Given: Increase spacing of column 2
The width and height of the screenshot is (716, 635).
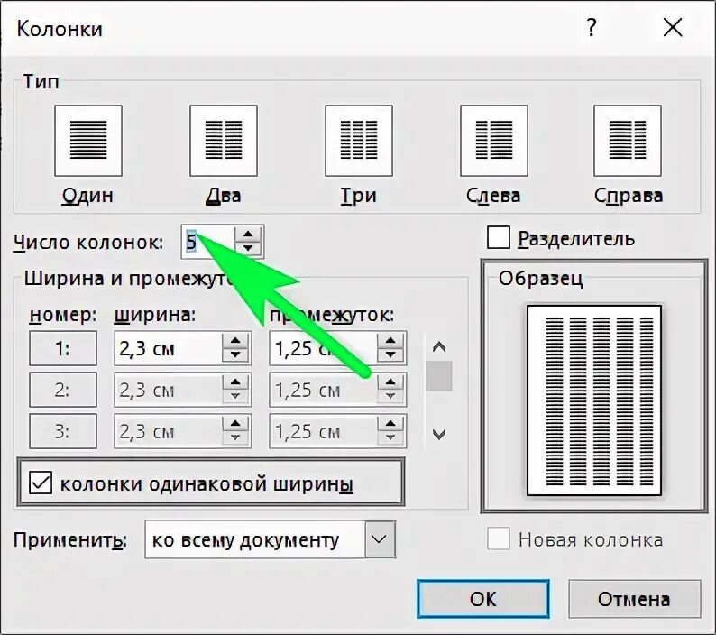Looking at the screenshot, I should [390, 382].
